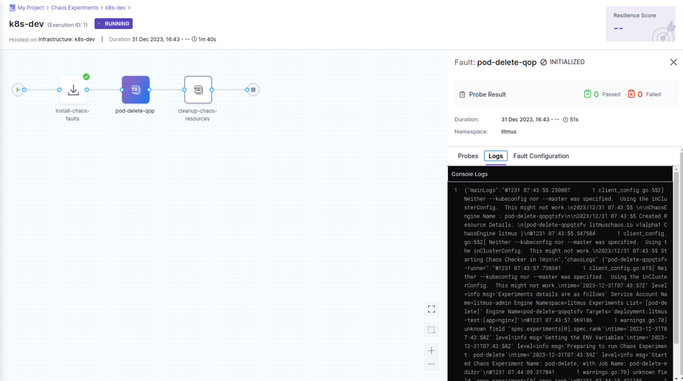Open the Fault Configuration tab

[x=541, y=156]
